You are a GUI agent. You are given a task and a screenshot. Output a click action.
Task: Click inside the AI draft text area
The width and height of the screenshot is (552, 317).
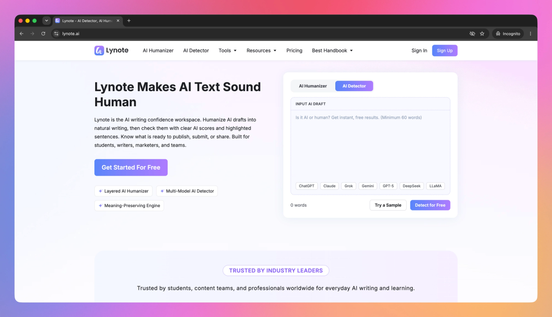tap(370, 145)
